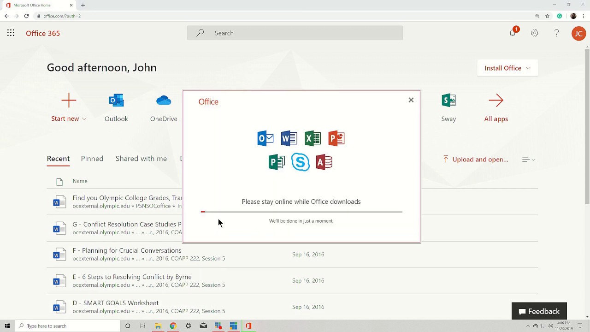Open a new browser tab
This screenshot has width=590, height=332.
coord(83,5)
